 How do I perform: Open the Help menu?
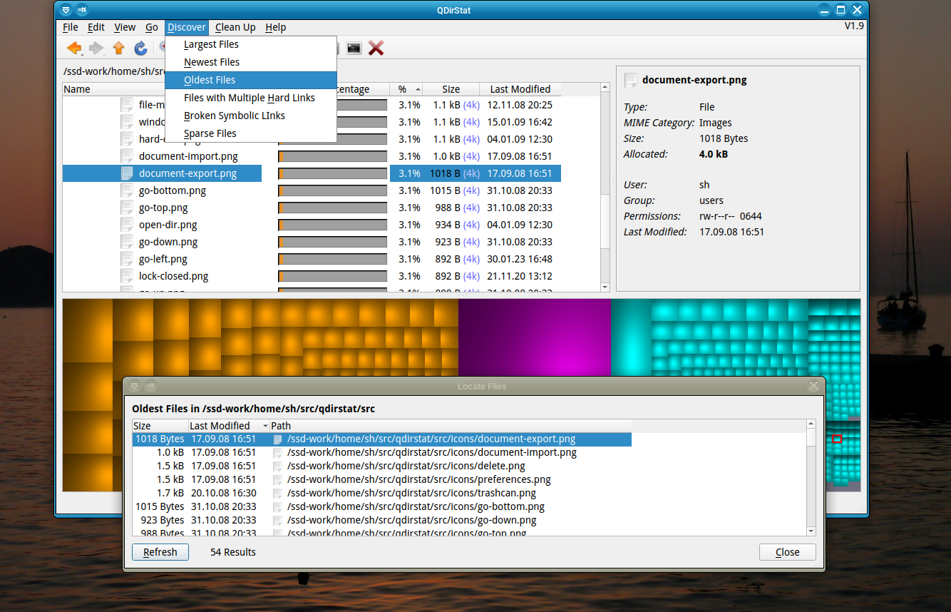tap(275, 27)
